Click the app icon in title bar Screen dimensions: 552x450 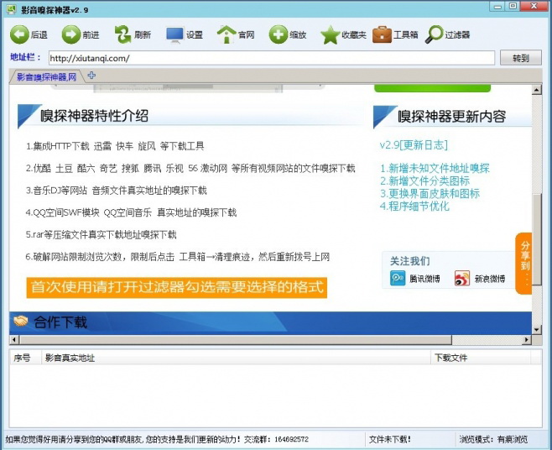click(x=11, y=9)
